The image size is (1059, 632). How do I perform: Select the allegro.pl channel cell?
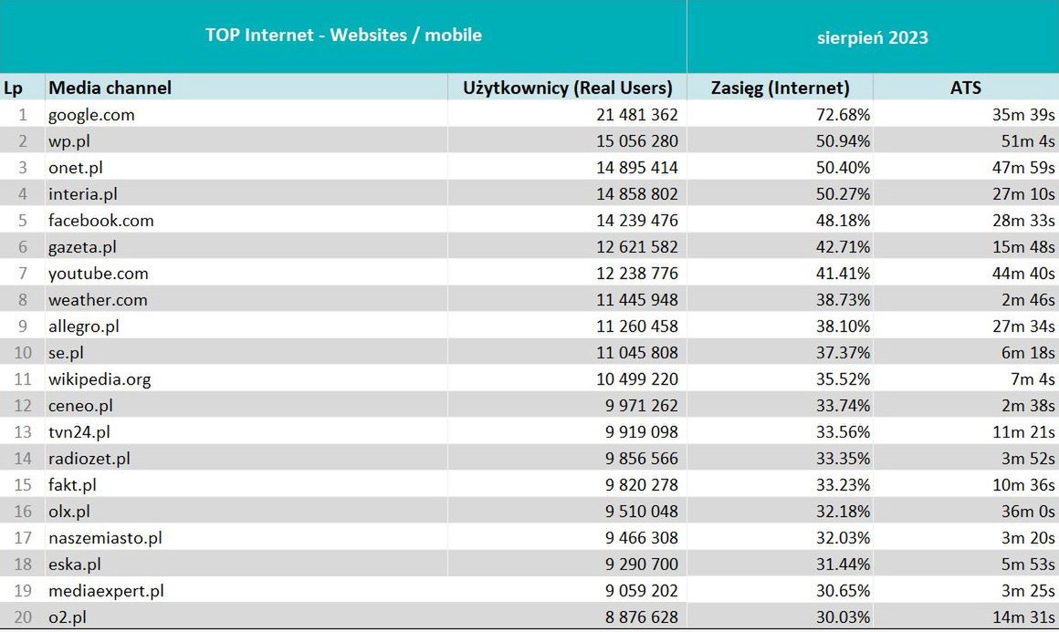(84, 326)
